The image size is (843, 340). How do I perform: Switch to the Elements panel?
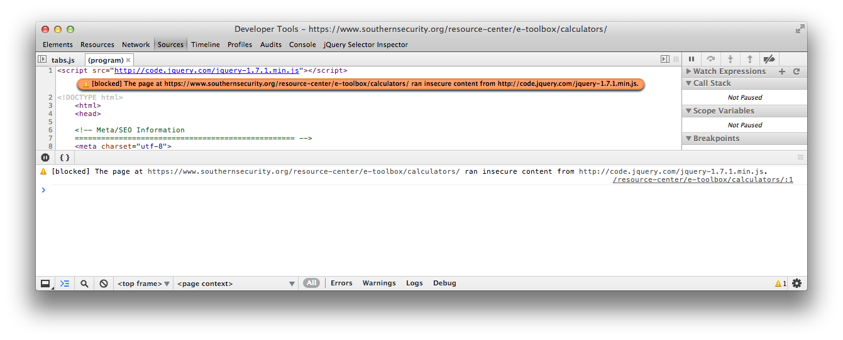tap(58, 45)
